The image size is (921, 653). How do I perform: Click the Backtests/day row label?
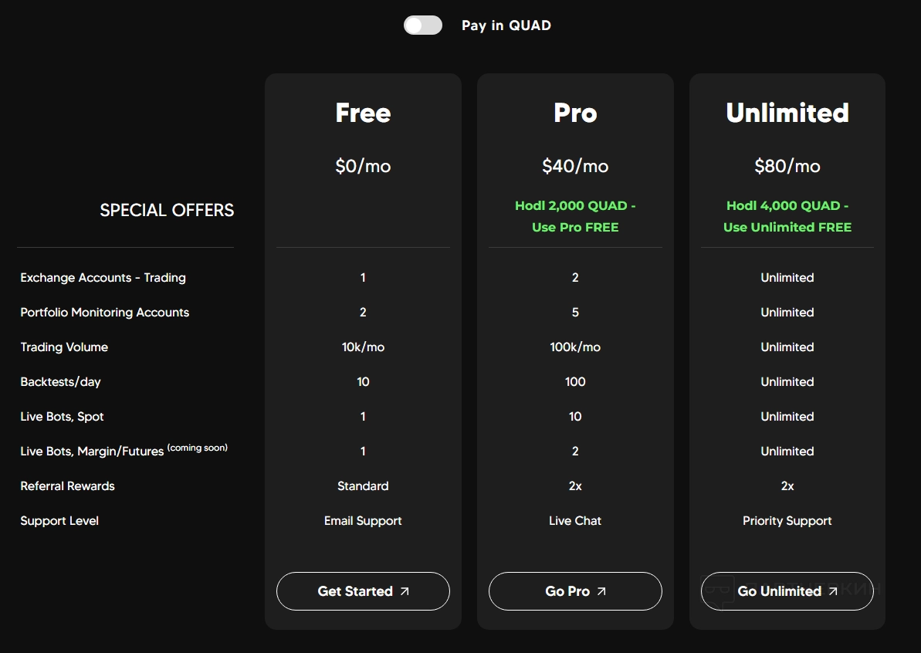pyautogui.click(x=60, y=382)
